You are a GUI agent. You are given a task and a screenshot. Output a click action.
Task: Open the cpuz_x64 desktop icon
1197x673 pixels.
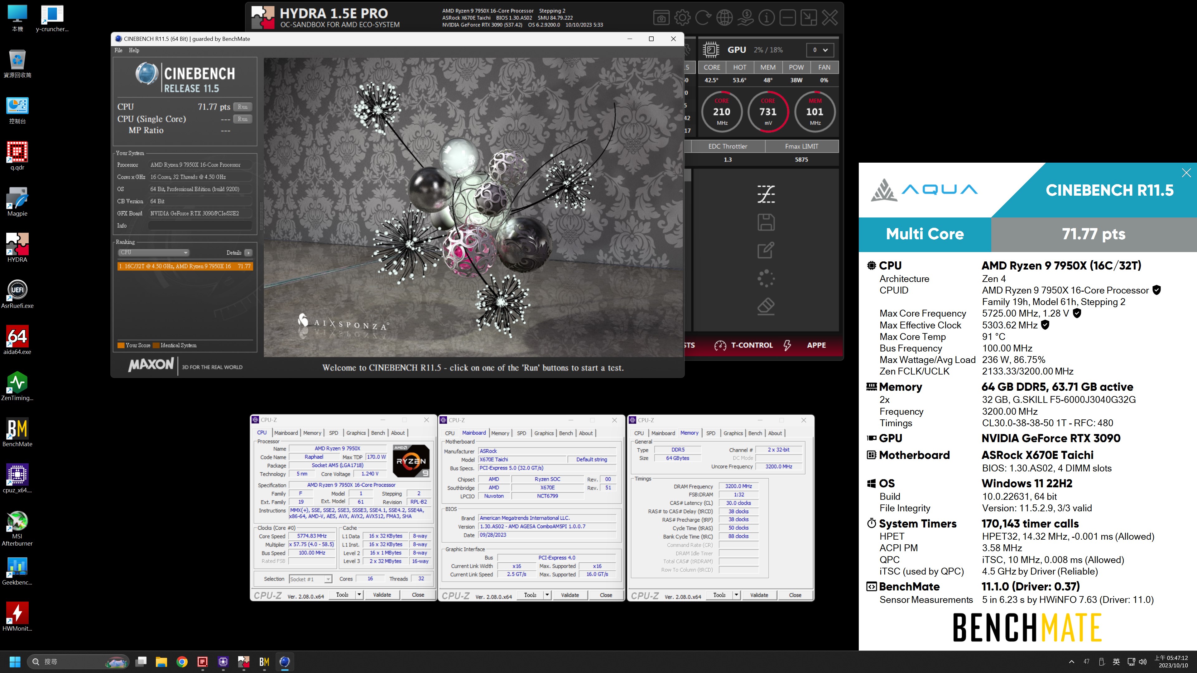coord(17,478)
